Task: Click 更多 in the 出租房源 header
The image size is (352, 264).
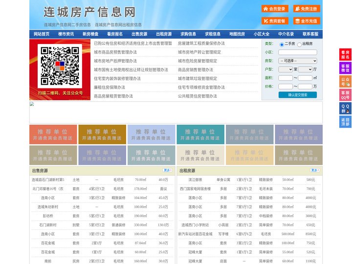Action: pos(315,171)
